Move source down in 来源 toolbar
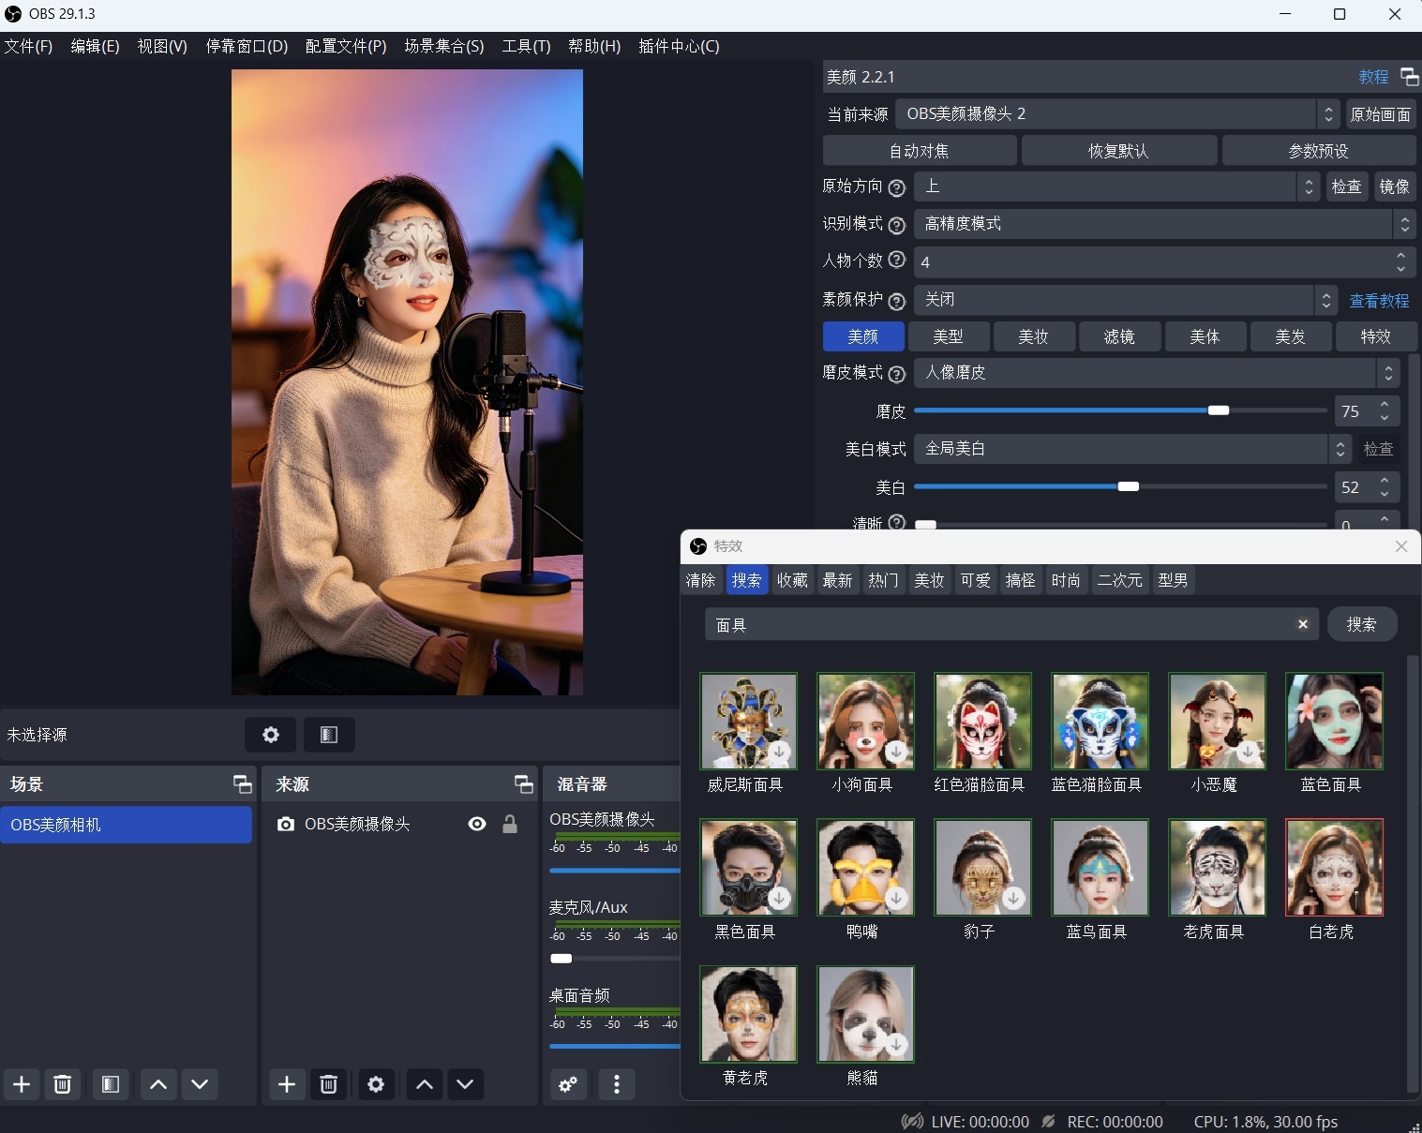 click(x=465, y=1084)
